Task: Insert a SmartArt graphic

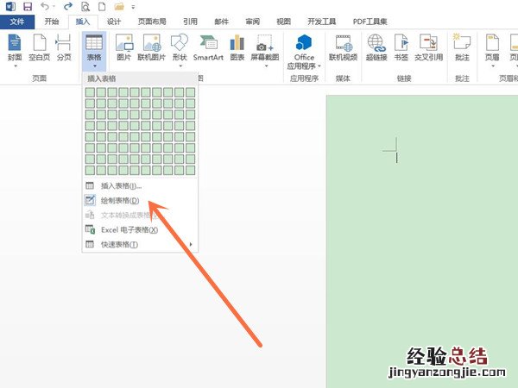Action: 208,47
